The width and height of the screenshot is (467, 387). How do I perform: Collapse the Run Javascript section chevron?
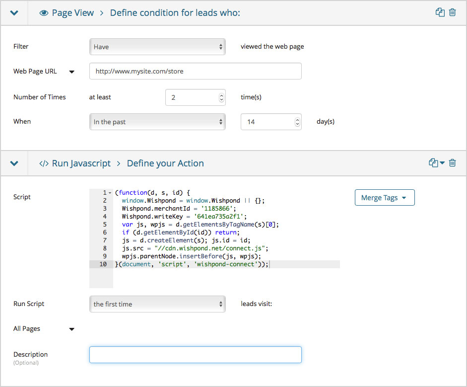tap(14, 163)
